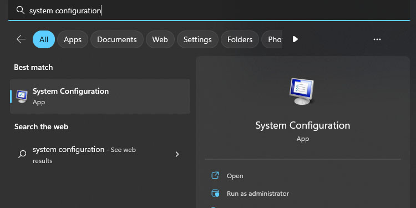Switch to the Documents filter tab
The width and height of the screenshot is (416, 208).
pos(117,39)
